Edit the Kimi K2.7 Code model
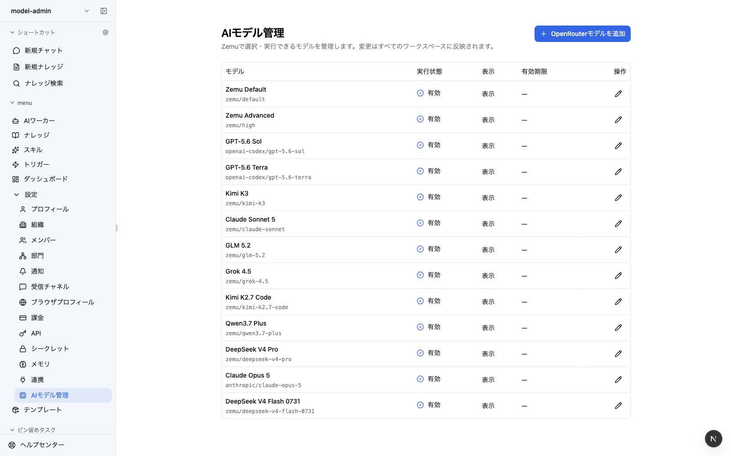731x456 pixels. tap(618, 301)
